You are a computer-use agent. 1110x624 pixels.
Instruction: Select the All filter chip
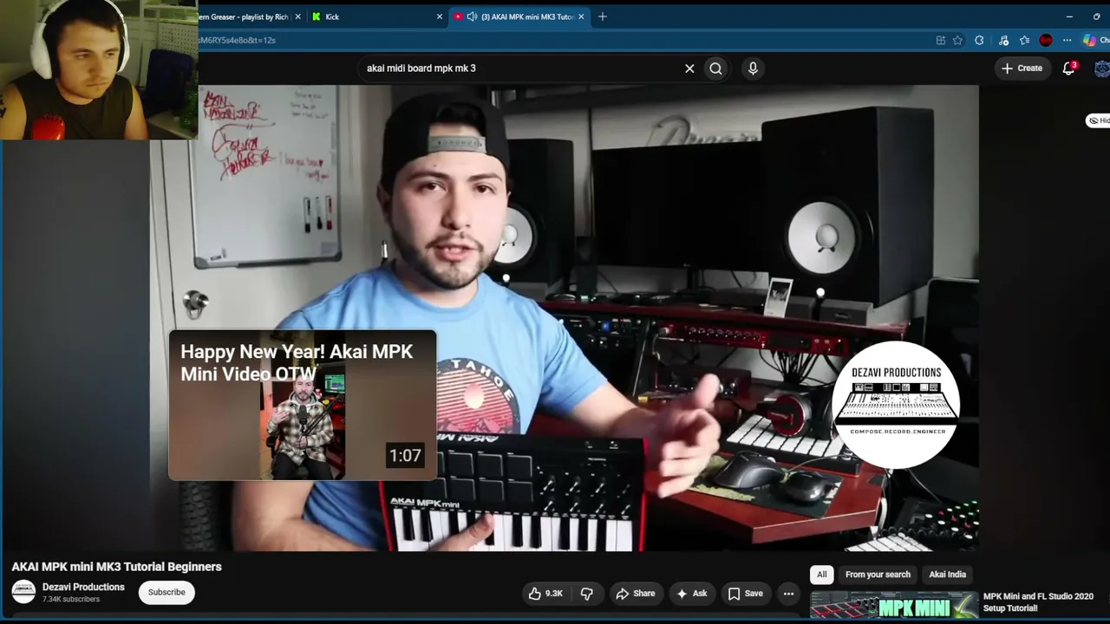pyautogui.click(x=821, y=575)
